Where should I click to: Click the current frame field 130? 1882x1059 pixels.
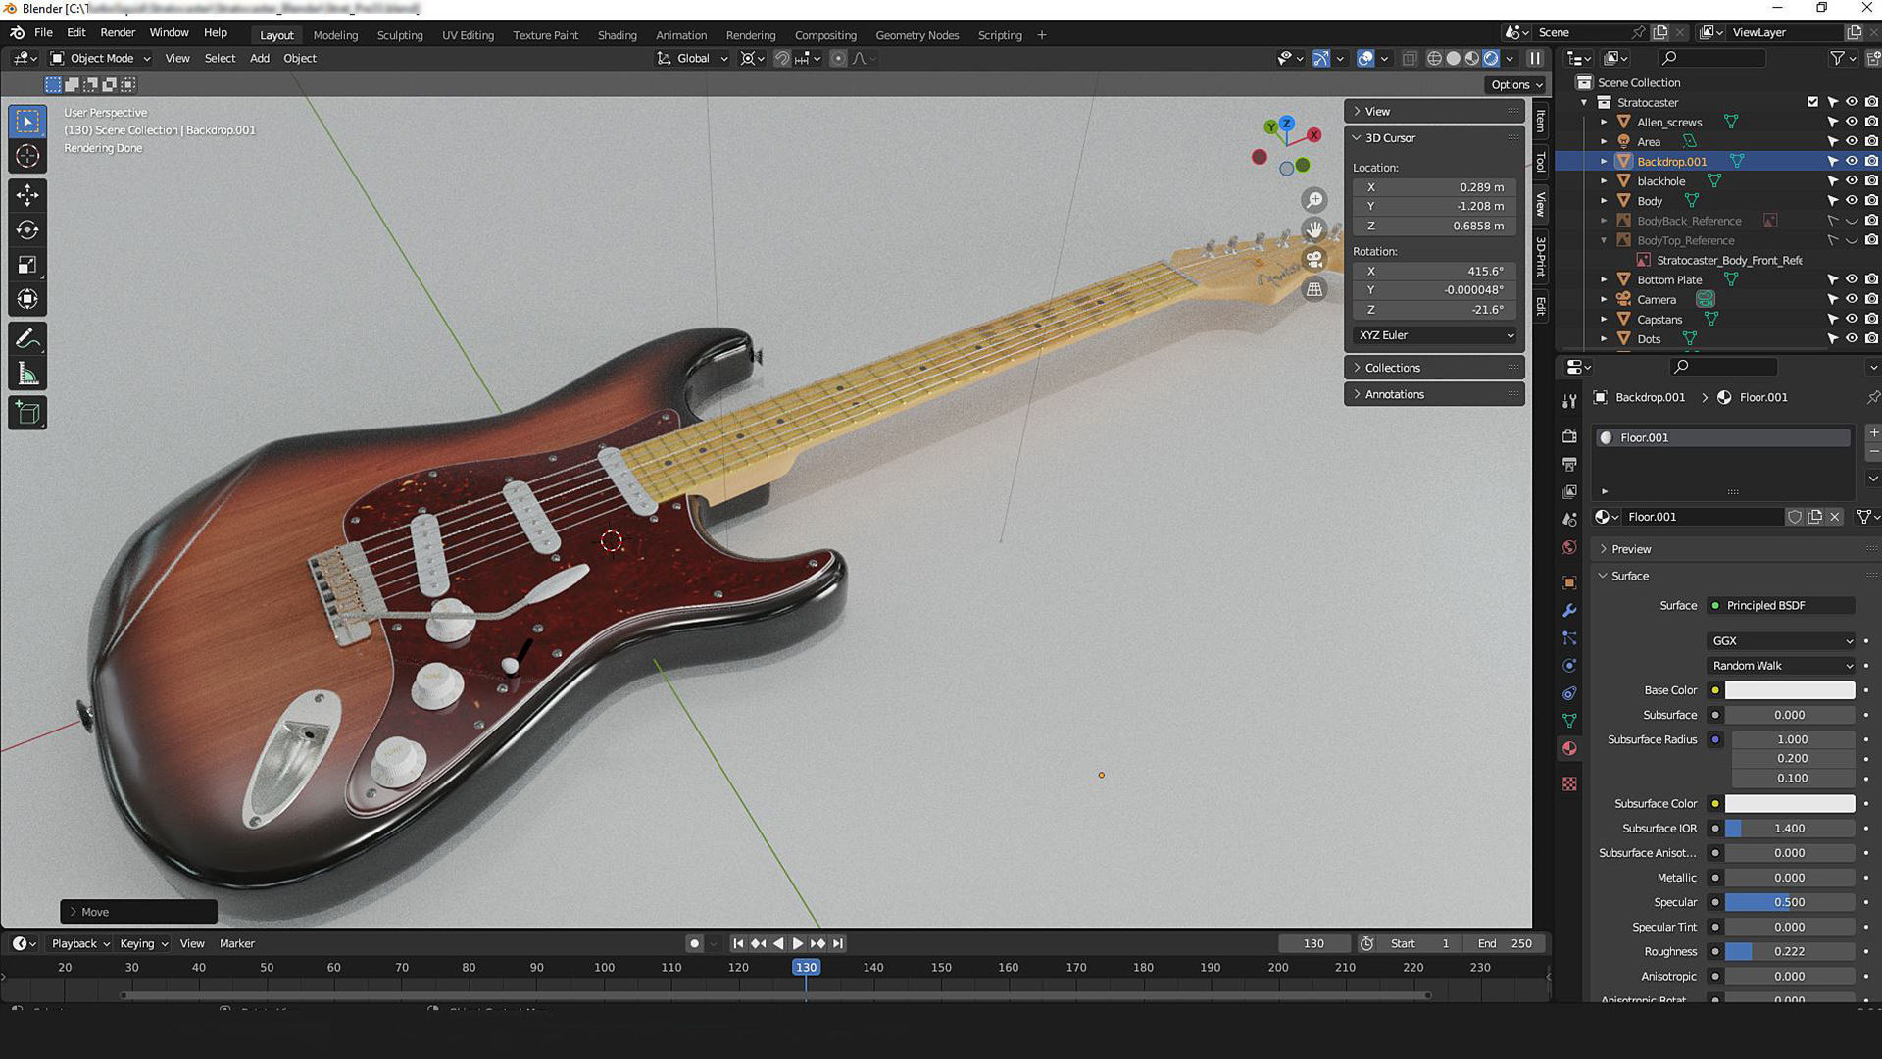point(1313,943)
